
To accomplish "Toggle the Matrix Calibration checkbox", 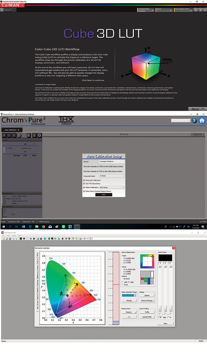I will 84,187.
